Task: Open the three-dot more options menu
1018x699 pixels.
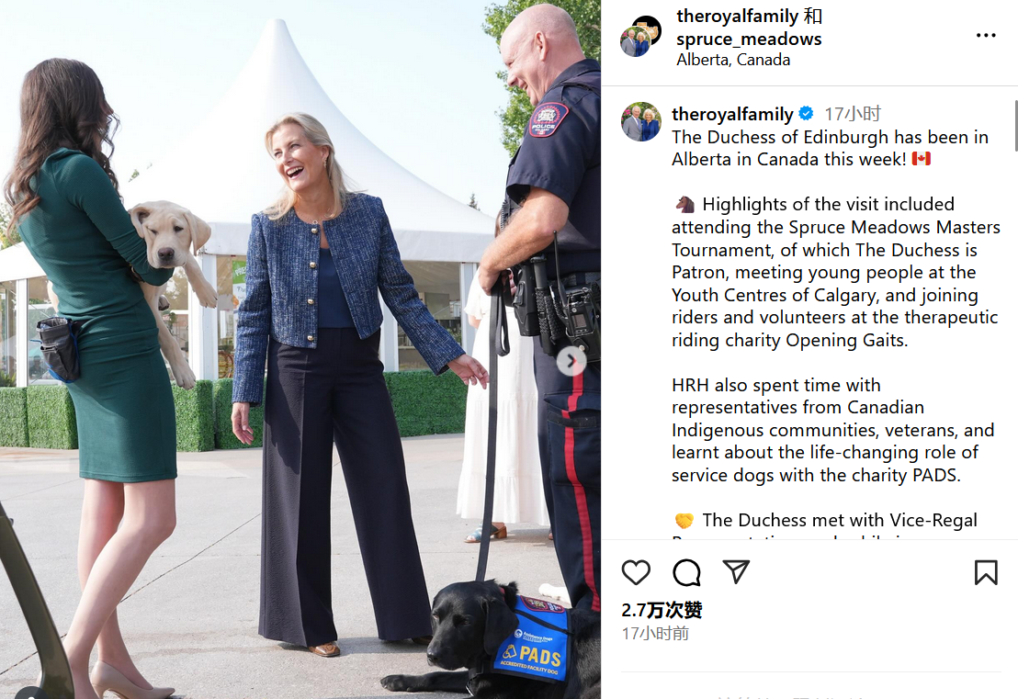Action: click(986, 36)
